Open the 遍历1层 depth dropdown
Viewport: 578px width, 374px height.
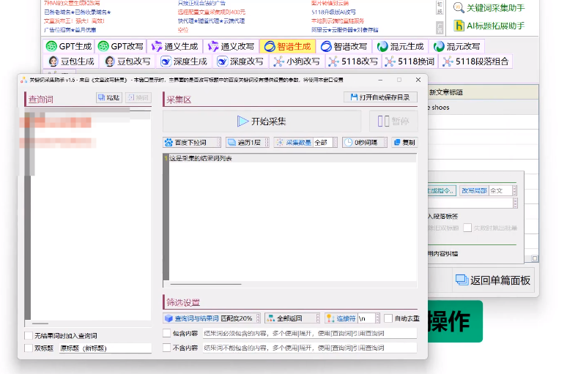point(248,143)
